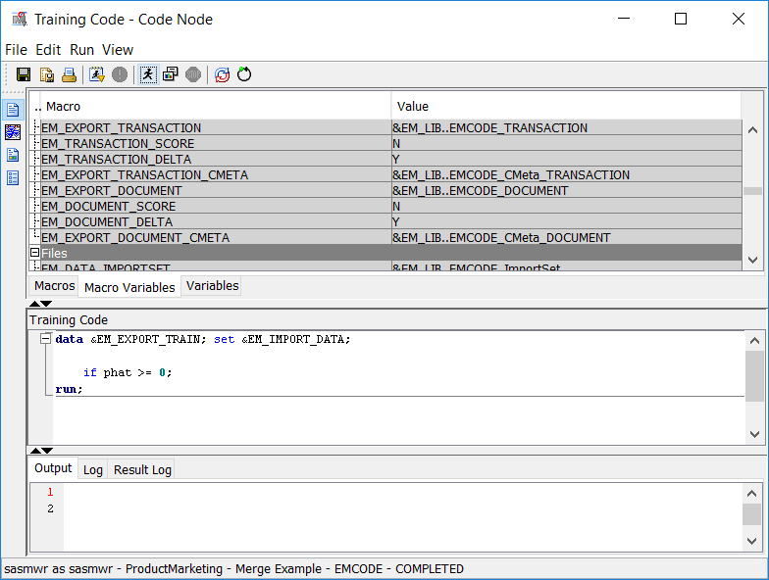Open the File menu
This screenshot has height=580, width=769.
(16, 49)
